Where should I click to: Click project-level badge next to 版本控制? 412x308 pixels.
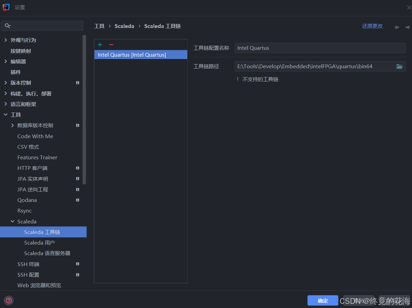(x=77, y=83)
